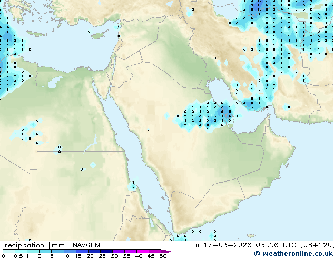Screen dimensions: 334x258
Task: Click the 'NAVGEM' model name
Action: pos(86,245)
